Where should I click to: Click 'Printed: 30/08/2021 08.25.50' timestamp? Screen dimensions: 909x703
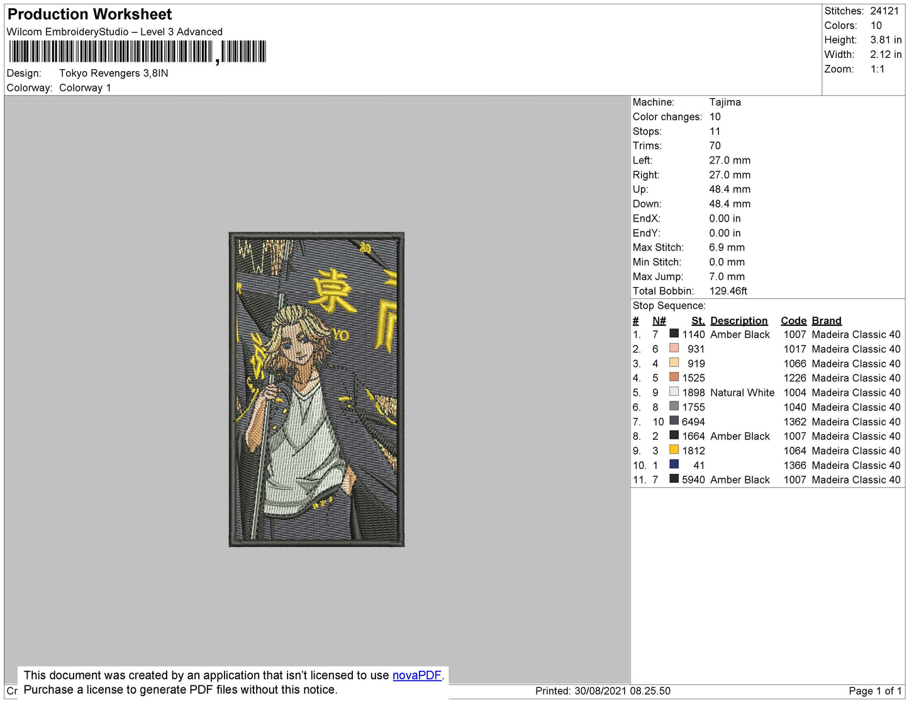point(603,691)
